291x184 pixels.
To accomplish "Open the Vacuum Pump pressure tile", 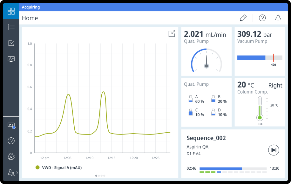I will pyautogui.click(x=260, y=51).
